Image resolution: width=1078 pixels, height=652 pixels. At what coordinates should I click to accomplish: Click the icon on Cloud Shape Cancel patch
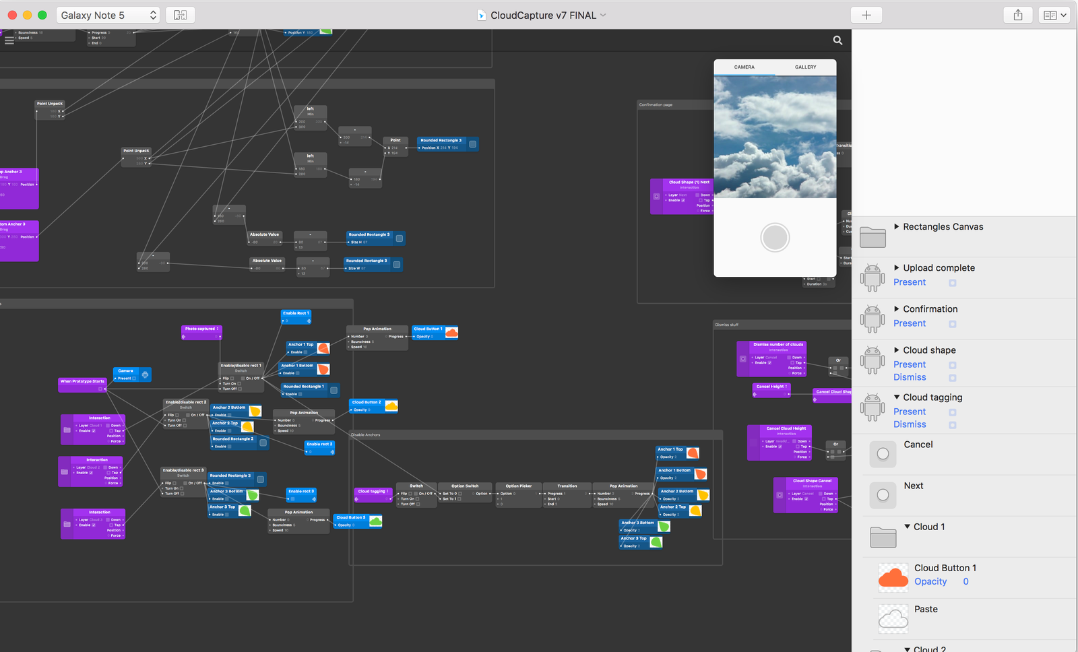780,495
